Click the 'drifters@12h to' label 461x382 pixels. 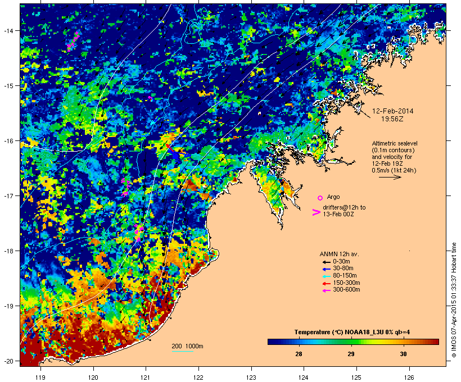[x=344, y=207]
